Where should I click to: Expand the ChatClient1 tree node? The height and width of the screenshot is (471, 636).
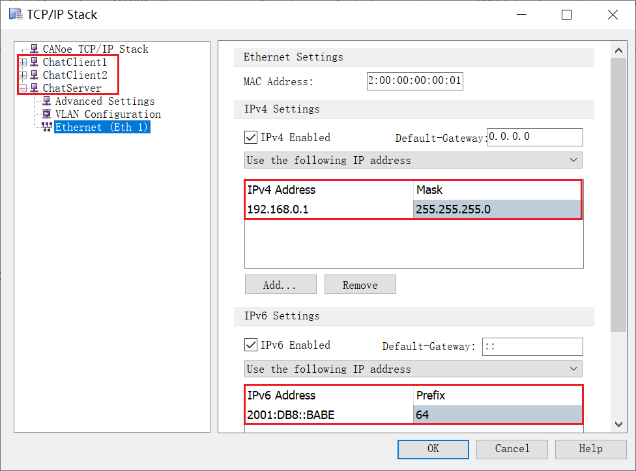pos(22,62)
